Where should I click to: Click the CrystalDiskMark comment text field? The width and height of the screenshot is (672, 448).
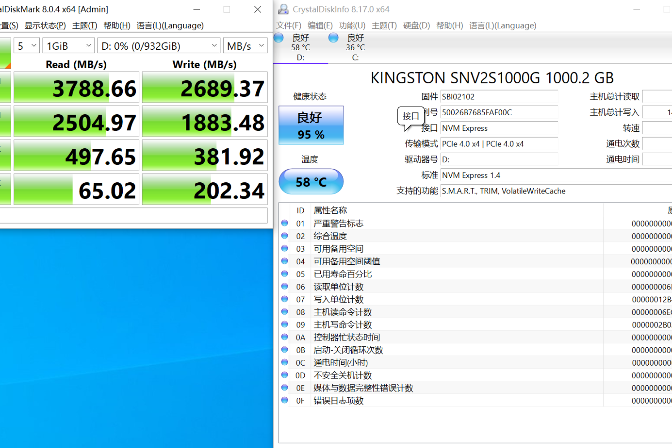(134, 215)
